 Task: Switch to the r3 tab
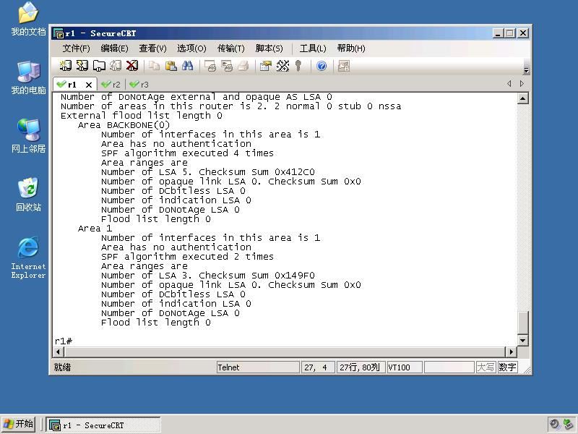click(x=139, y=85)
